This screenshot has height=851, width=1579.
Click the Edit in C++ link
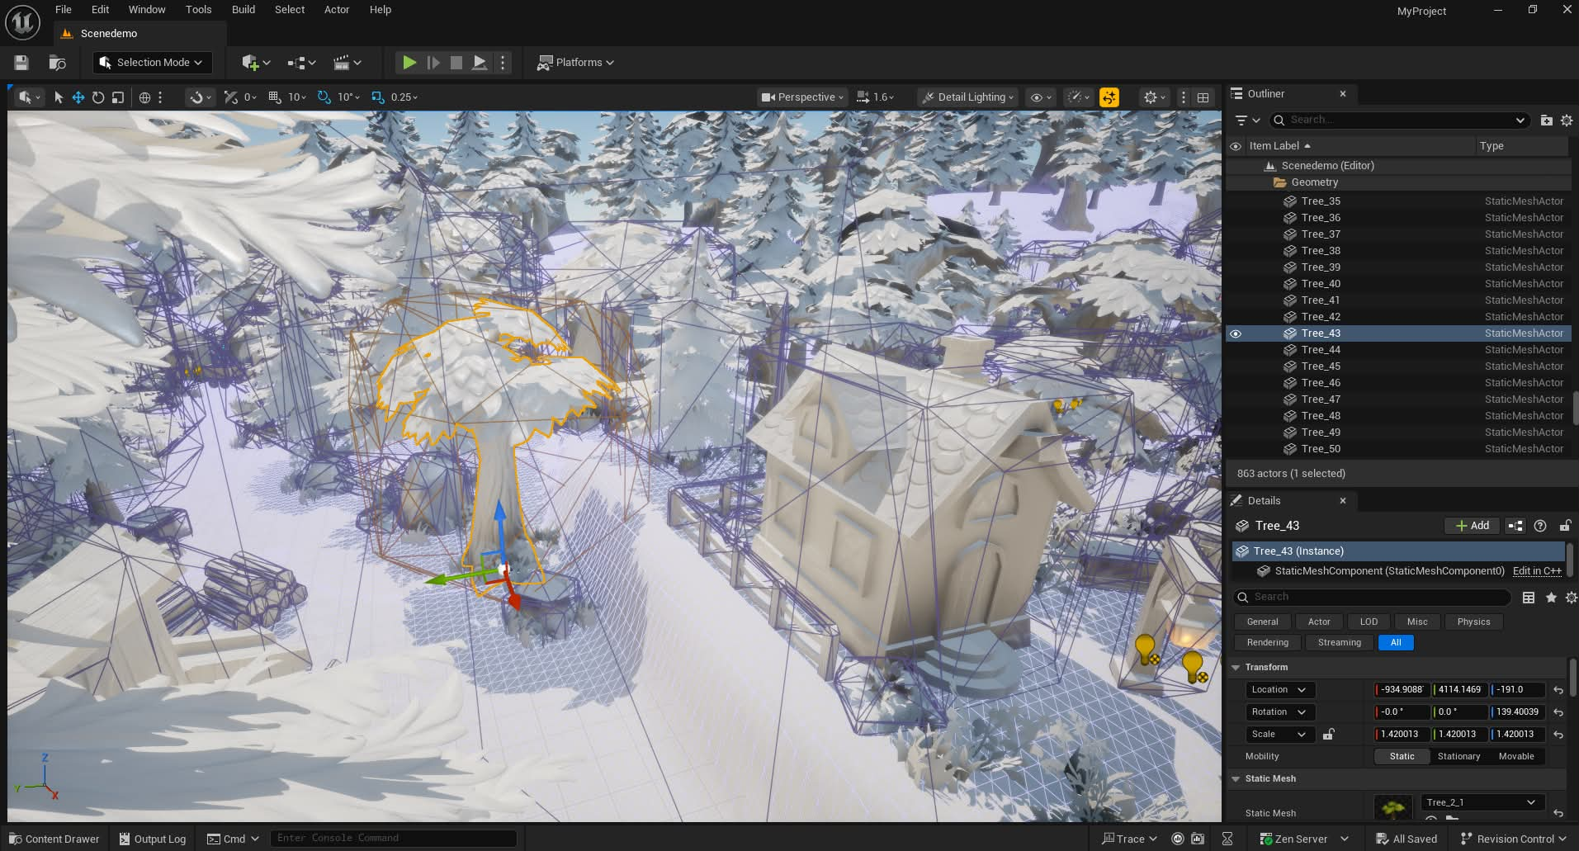(1537, 571)
